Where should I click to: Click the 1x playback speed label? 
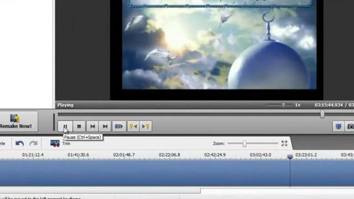(298, 105)
